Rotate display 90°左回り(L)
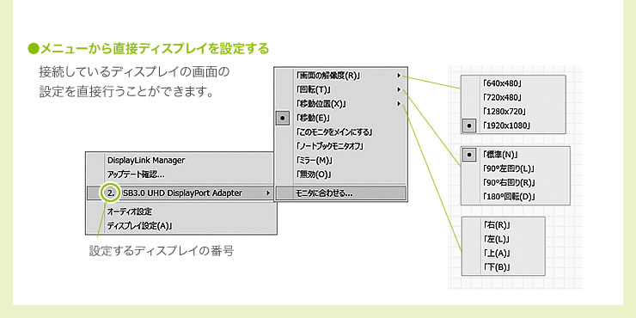 click(x=516, y=168)
